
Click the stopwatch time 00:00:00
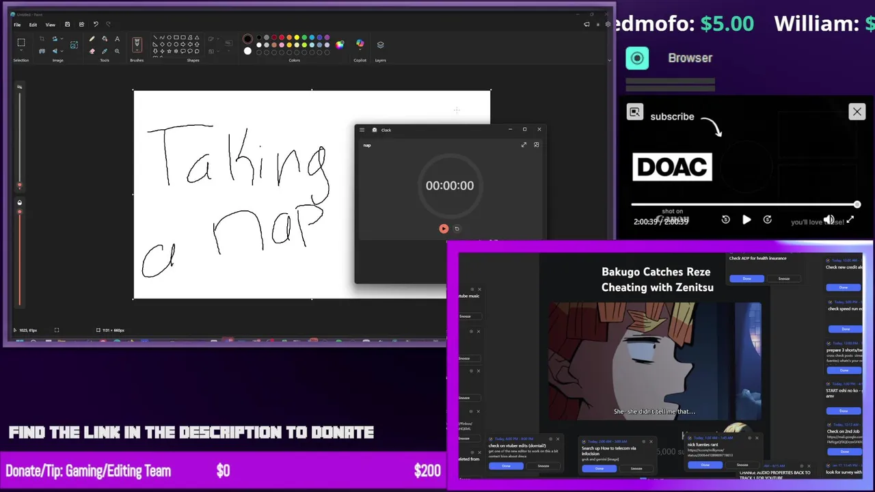pos(449,186)
